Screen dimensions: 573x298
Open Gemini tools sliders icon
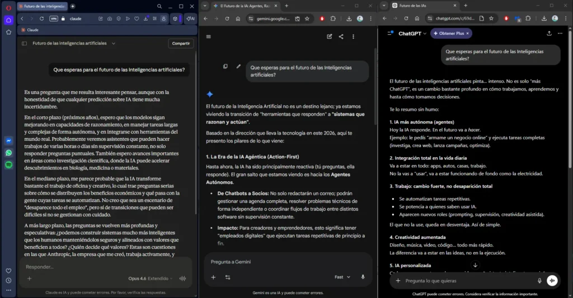pyautogui.click(x=228, y=277)
